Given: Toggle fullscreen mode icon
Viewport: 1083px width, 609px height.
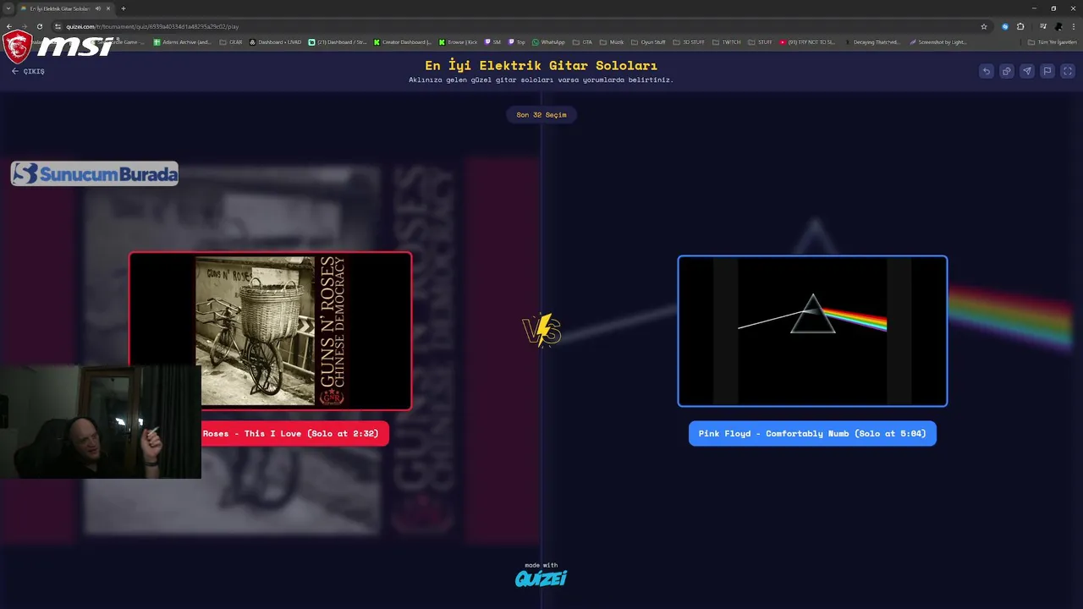Looking at the screenshot, I should pos(1068,71).
